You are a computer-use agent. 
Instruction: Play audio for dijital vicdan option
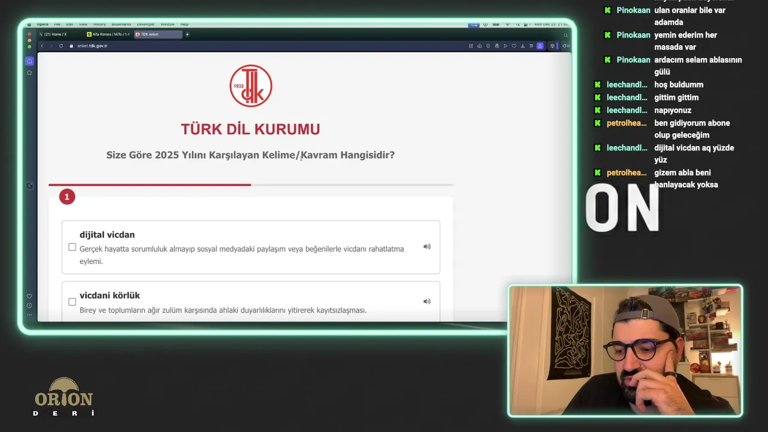point(427,247)
